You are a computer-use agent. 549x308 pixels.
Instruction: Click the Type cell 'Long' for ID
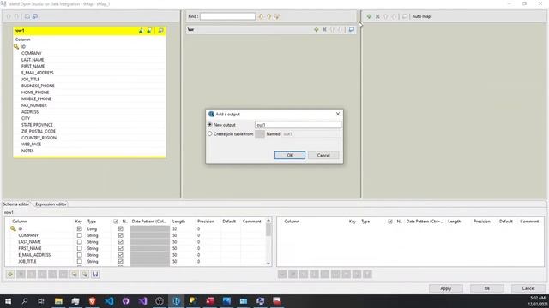pos(92,228)
